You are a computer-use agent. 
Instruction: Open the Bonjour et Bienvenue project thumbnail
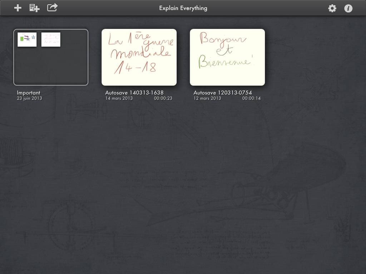227,57
